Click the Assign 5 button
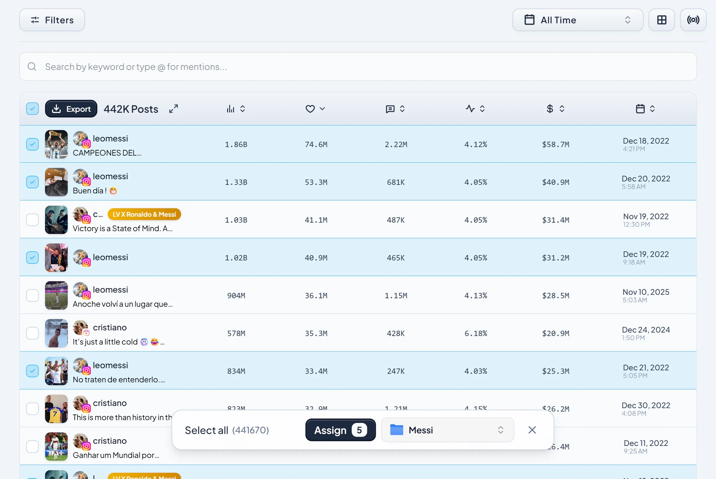 click(341, 430)
